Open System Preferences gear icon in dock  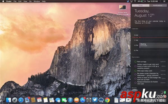89,100
